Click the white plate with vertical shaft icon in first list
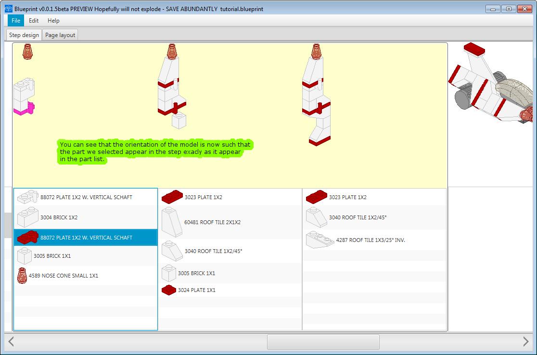 [28, 197]
